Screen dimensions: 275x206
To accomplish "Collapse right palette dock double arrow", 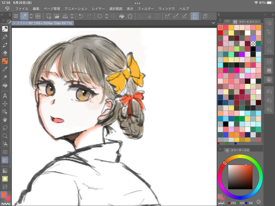I will (x=273, y=14).
